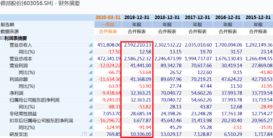Click the chart icon for 研发支出 row
Viewport: 273px width, 138px height.
tap(91, 134)
